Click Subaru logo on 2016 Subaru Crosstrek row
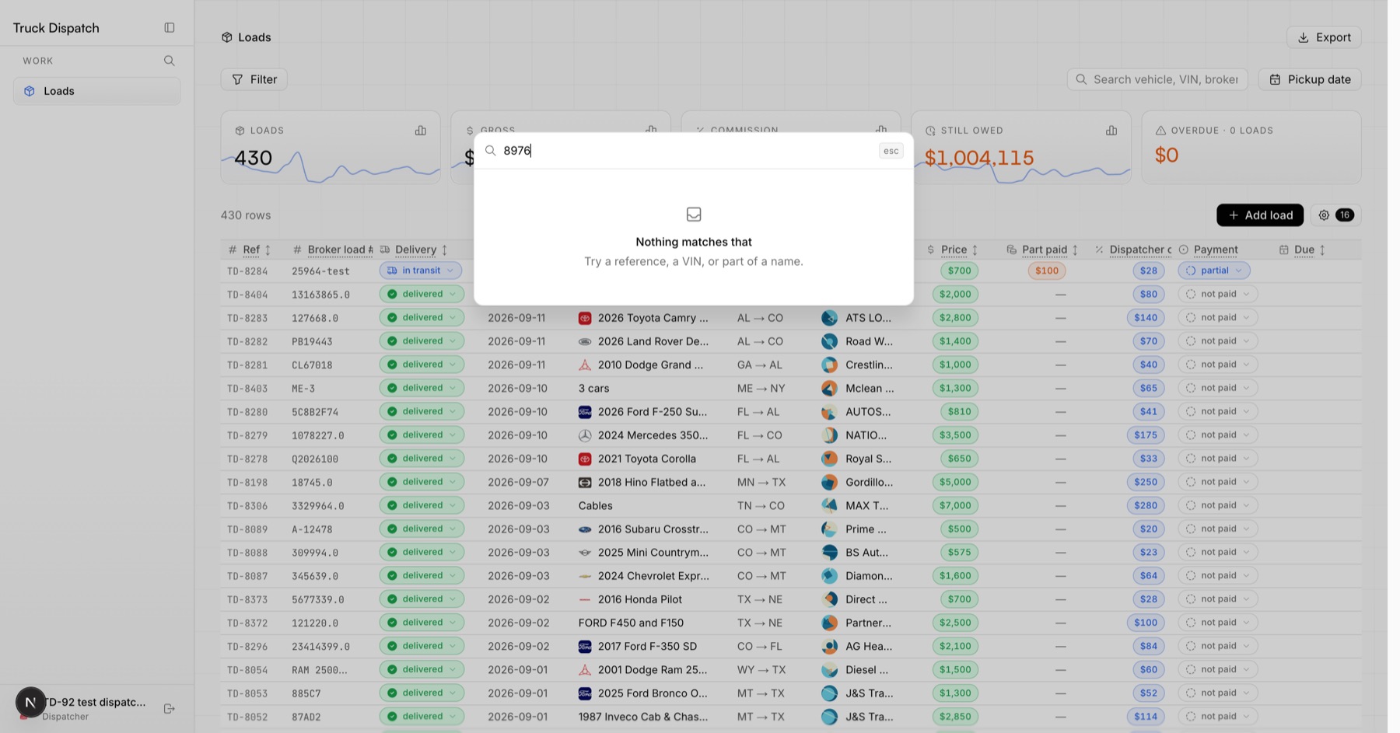1400x733 pixels. coord(585,529)
